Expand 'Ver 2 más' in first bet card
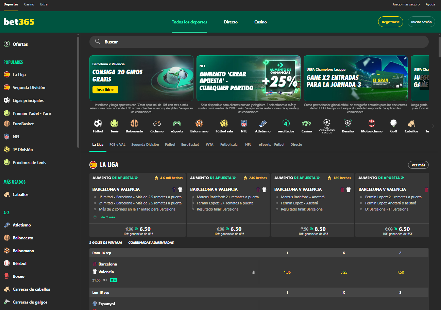The image size is (441, 310). [107, 217]
